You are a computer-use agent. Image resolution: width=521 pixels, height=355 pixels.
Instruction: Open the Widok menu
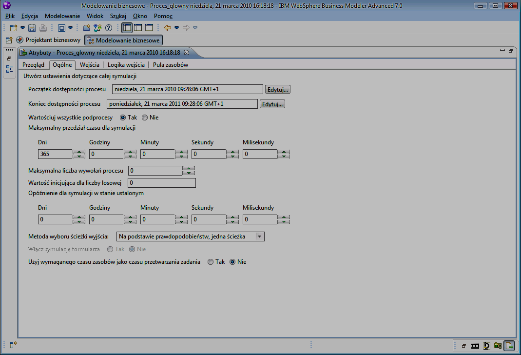pos(95,16)
